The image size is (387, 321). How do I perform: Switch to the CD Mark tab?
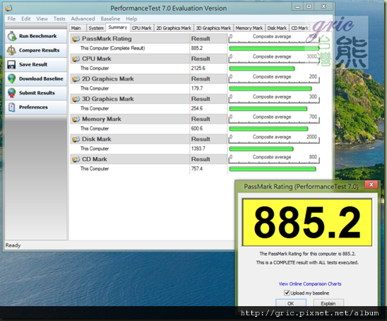pyautogui.click(x=299, y=28)
